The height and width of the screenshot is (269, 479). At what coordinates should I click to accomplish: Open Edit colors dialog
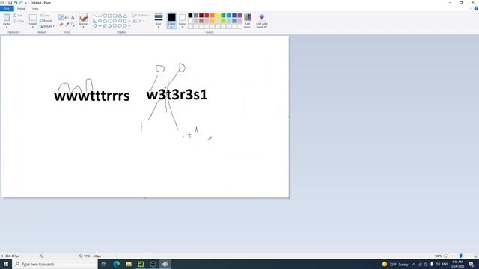click(248, 21)
